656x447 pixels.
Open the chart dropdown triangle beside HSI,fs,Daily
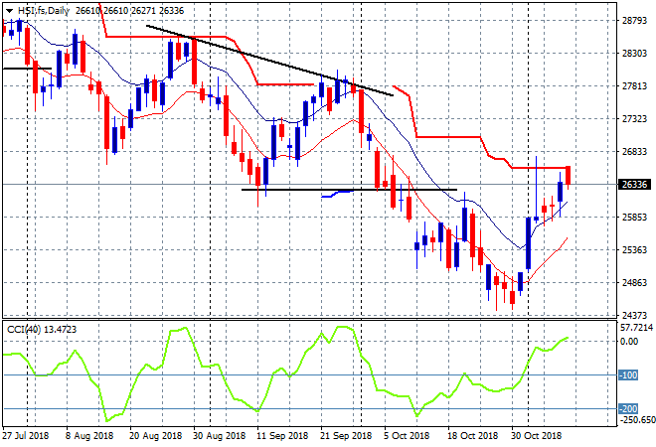[x=9, y=11]
